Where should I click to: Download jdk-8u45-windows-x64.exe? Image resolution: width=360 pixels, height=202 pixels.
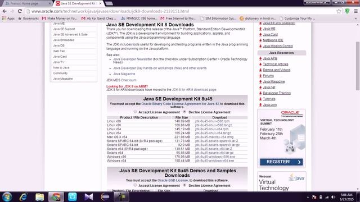[x=214, y=161]
